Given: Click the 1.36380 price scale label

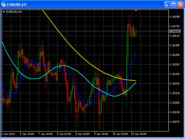Looking at the screenshot, I should coord(175,55).
